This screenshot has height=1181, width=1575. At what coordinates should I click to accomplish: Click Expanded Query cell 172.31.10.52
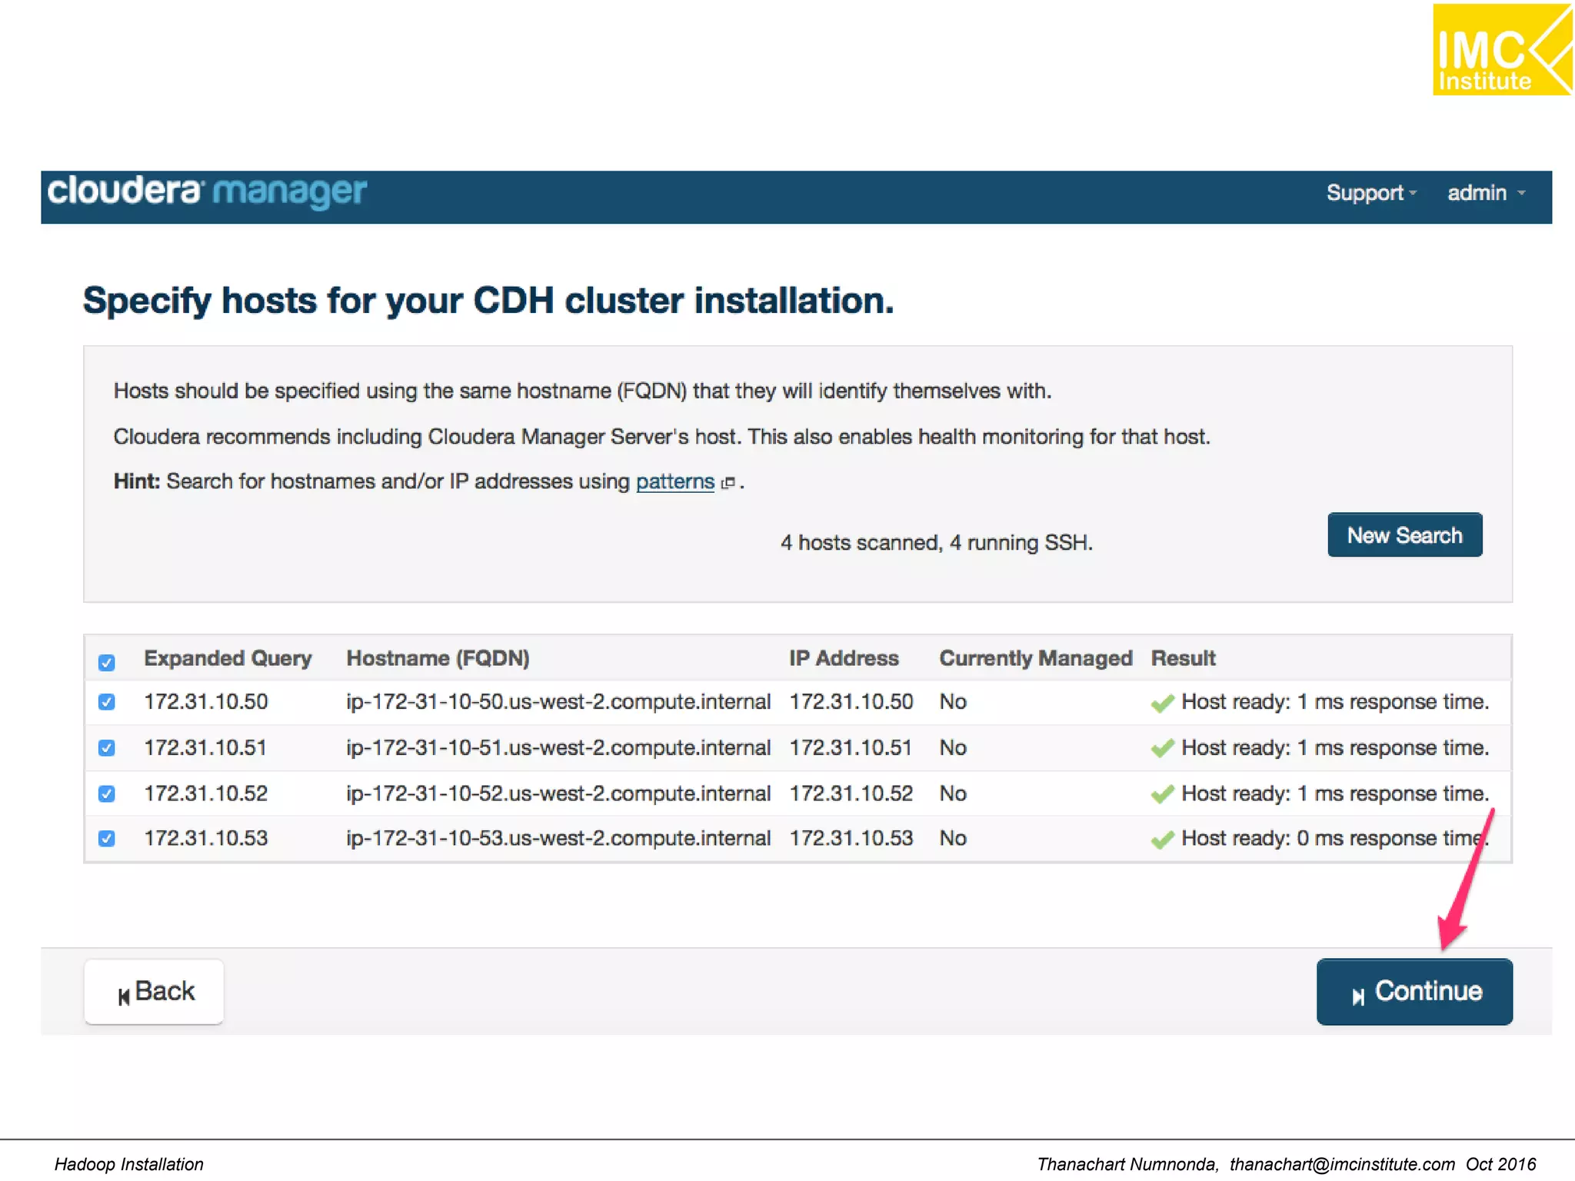[x=206, y=793]
